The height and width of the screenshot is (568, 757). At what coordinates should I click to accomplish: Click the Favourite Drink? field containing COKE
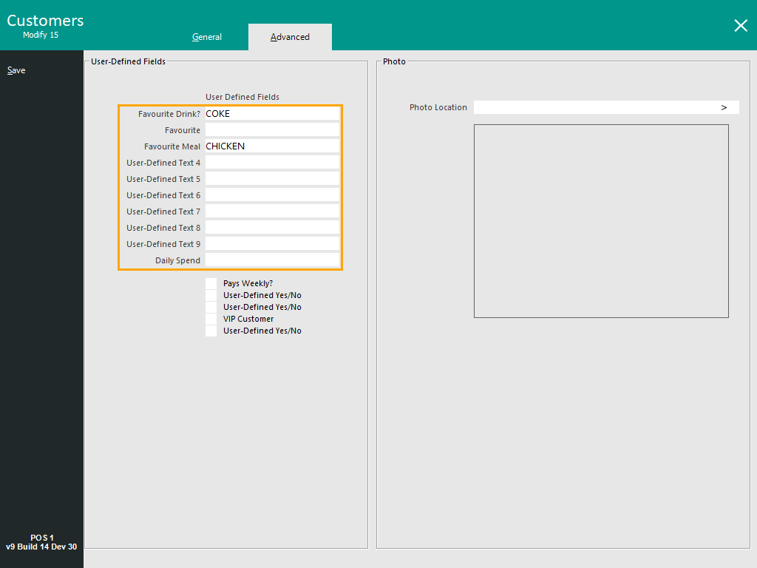272,114
